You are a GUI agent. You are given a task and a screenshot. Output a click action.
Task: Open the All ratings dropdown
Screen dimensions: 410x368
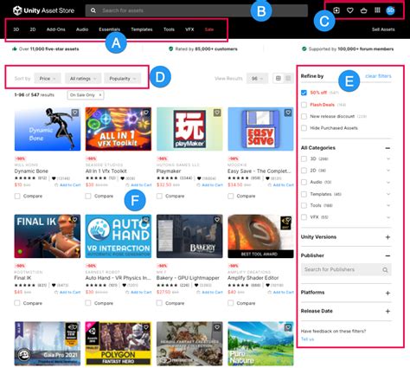[83, 79]
